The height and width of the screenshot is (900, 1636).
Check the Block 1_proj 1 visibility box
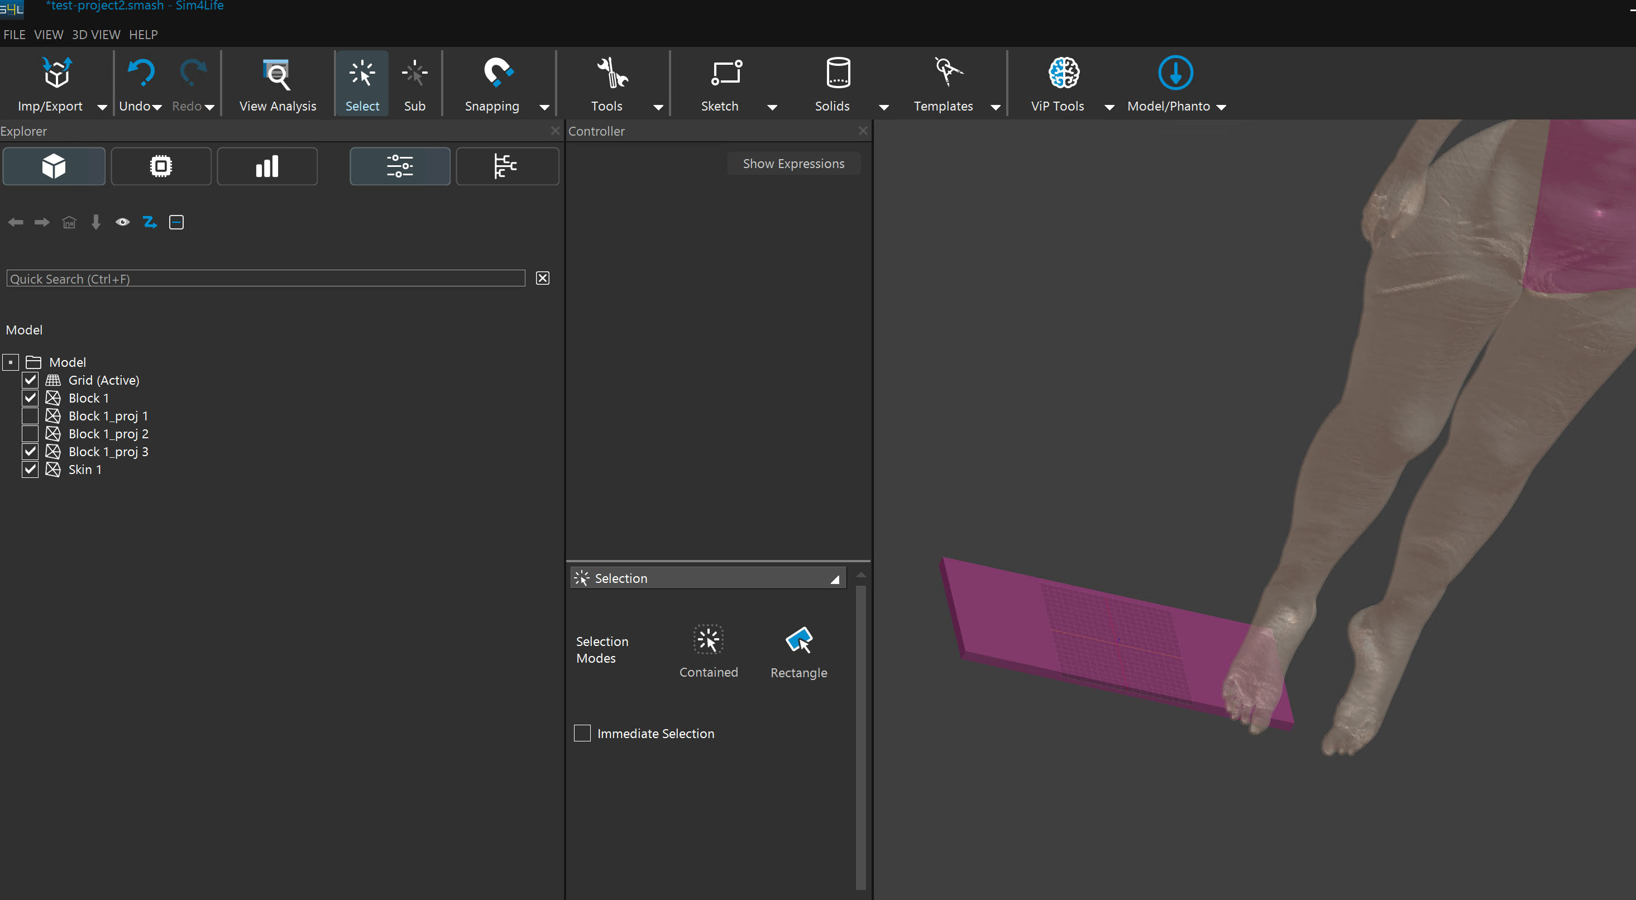[x=30, y=416]
